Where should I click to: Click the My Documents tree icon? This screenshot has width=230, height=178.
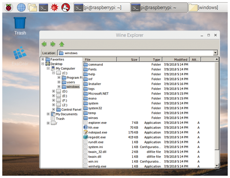53,114
